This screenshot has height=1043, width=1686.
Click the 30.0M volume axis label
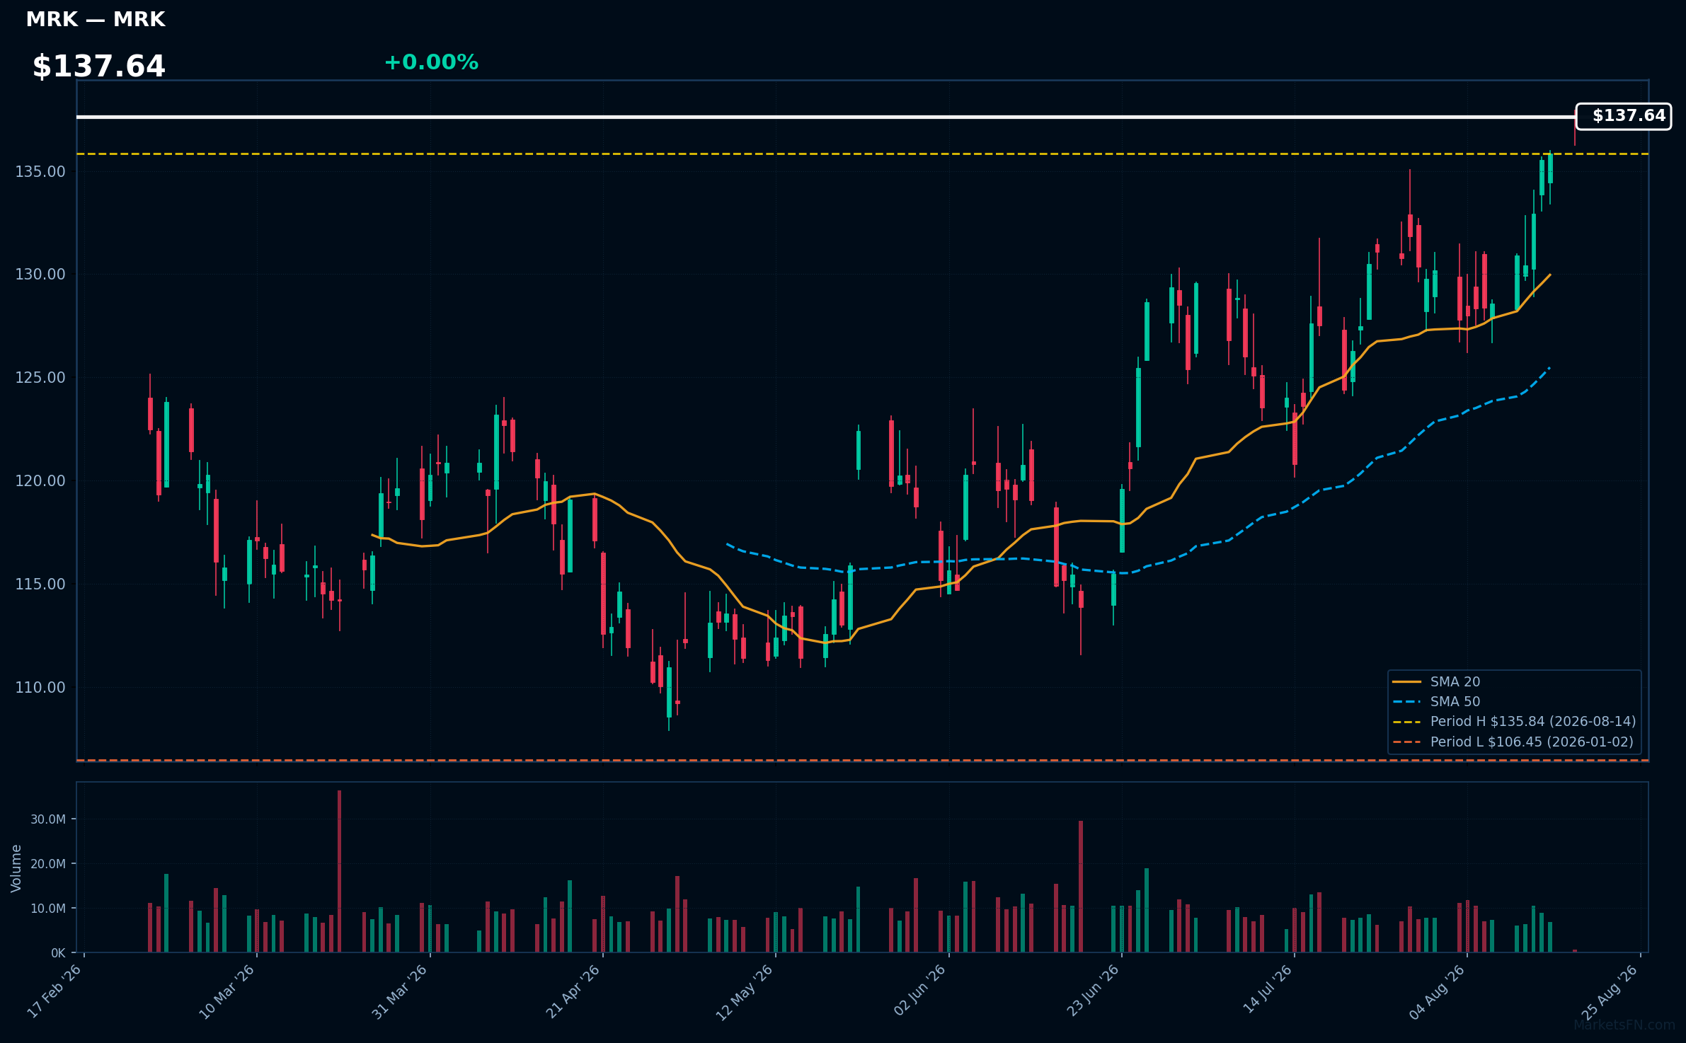[48, 819]
